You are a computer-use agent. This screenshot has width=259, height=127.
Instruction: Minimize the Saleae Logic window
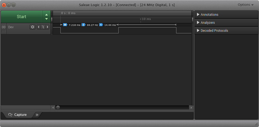(9, 5)
